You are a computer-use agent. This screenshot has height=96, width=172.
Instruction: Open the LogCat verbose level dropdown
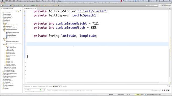[156, 90]
